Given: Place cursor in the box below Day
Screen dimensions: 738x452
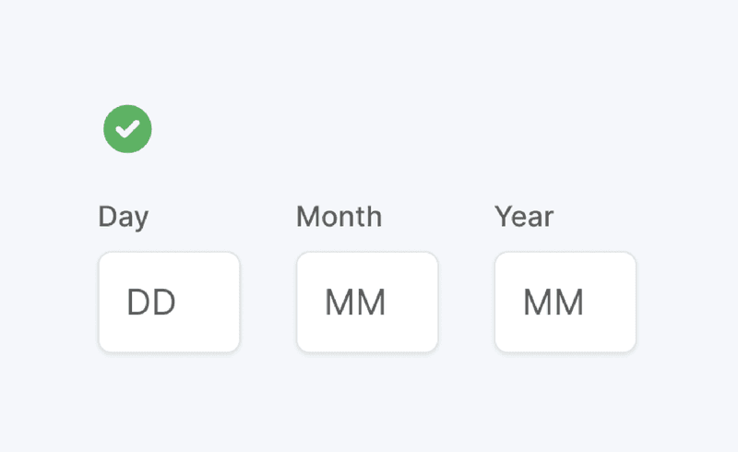Looking at the screenshot, I should [170, 302].
